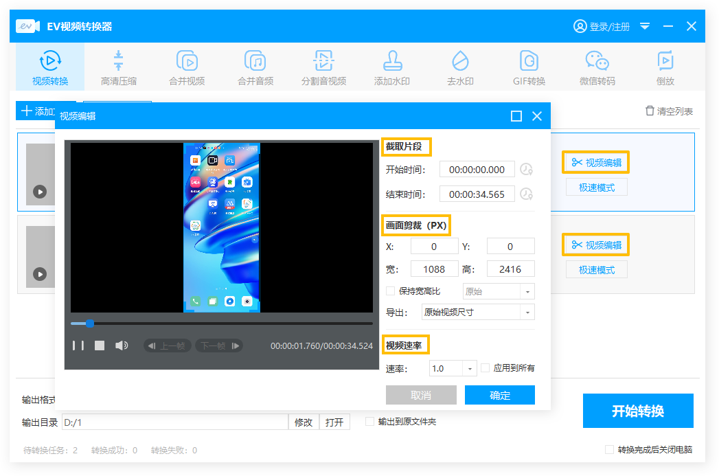Select the 合并视频 merge video icon
The width and height of the screenshot is (719, 476).
coord(187,67)
